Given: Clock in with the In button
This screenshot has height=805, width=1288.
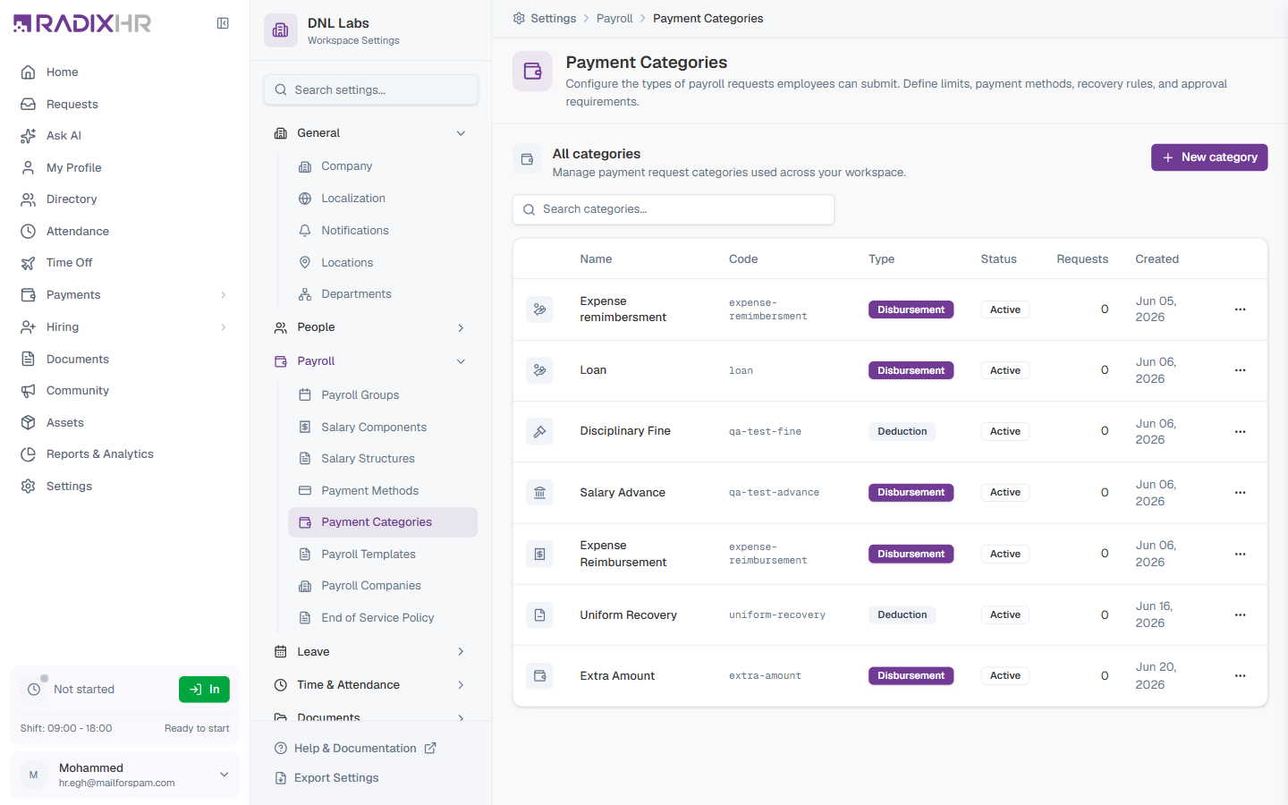Looking at the screenshot, I should 204,690.
